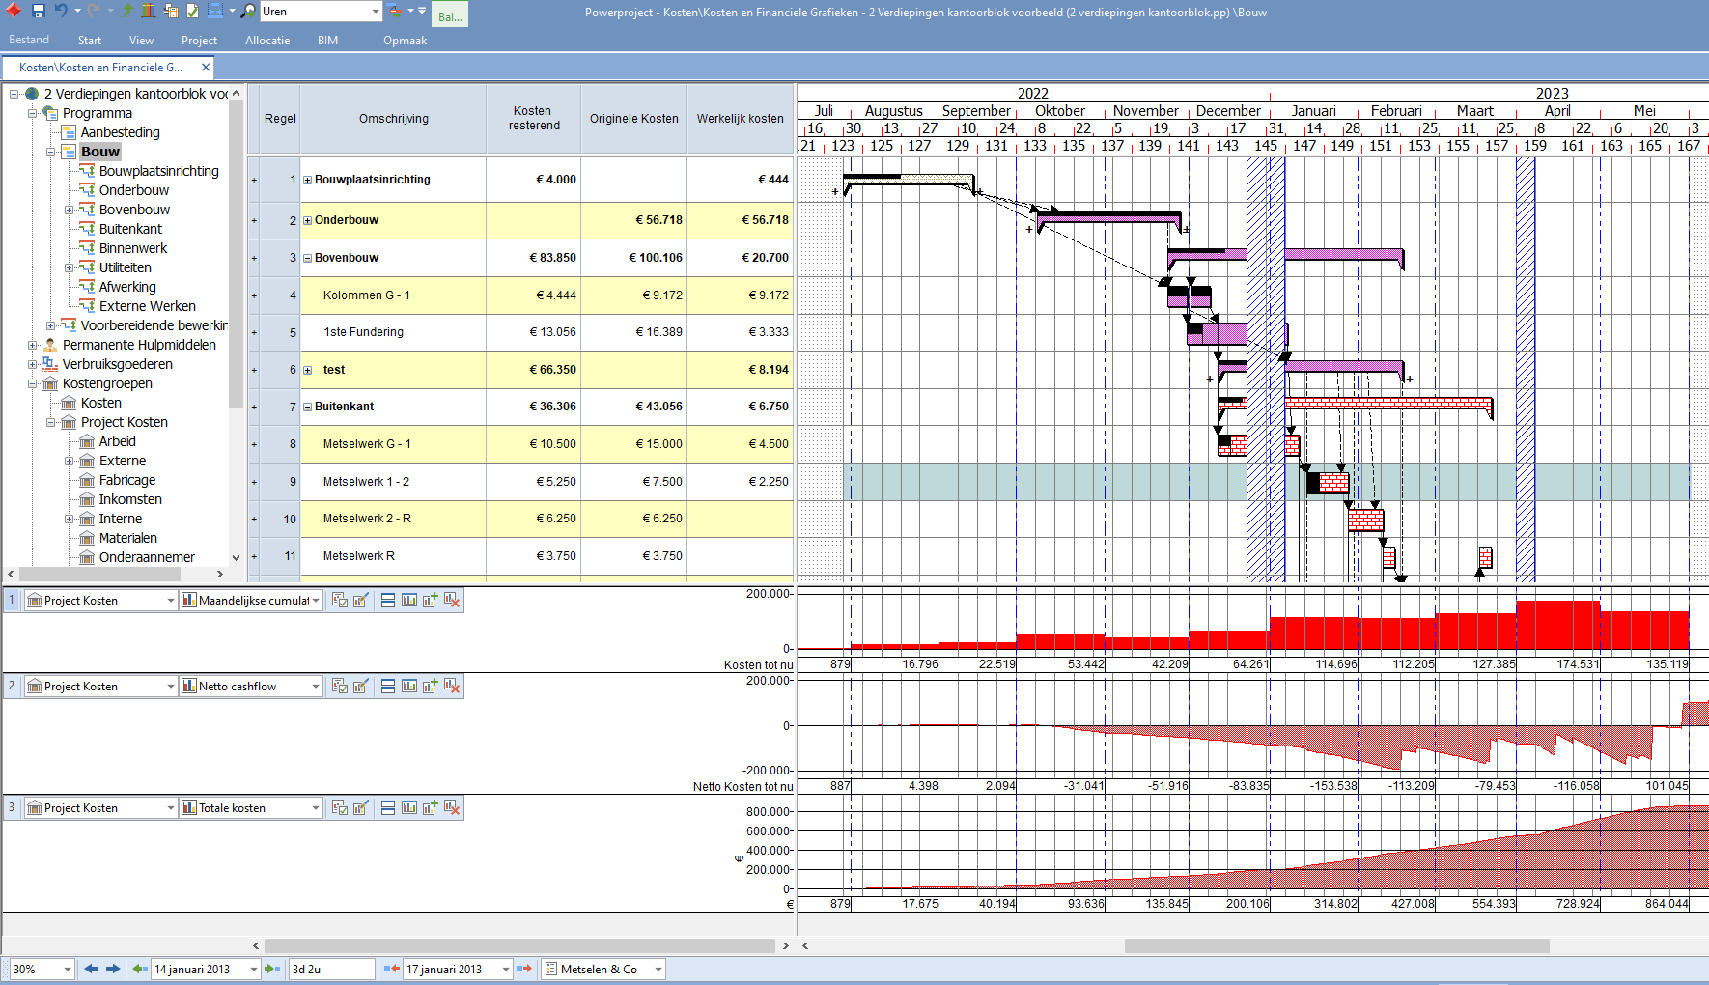Close the Kosten en Financiele Grafieken tab
This screenshot has width=1709, height=985.
[206, 67]
